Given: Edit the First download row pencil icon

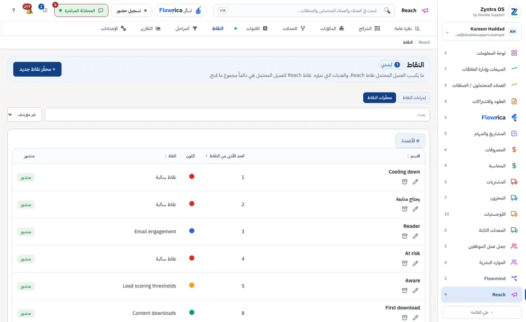Looking at the screenshot, I should (x=415, y=318).
